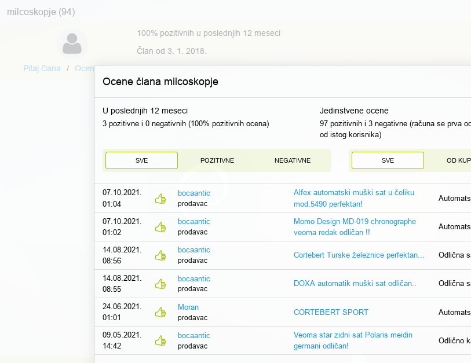Open Cortebert Turske železnice listing
Image resolution: width=471 pixels, height=363 pixels.
(359, 255)
